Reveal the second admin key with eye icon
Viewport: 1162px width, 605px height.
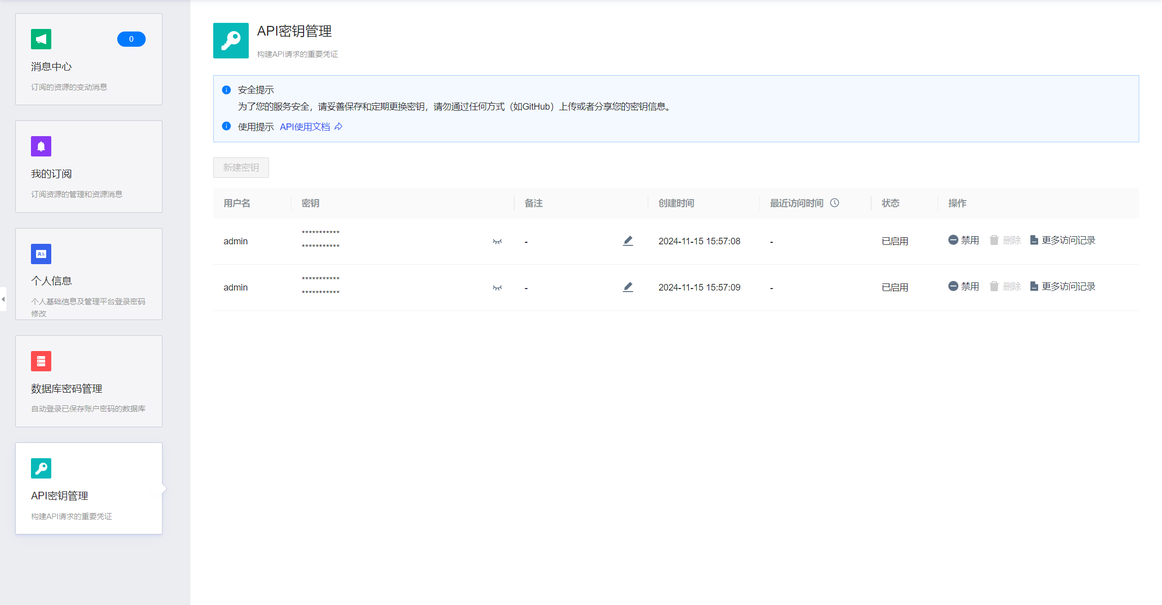click(497, 288)
